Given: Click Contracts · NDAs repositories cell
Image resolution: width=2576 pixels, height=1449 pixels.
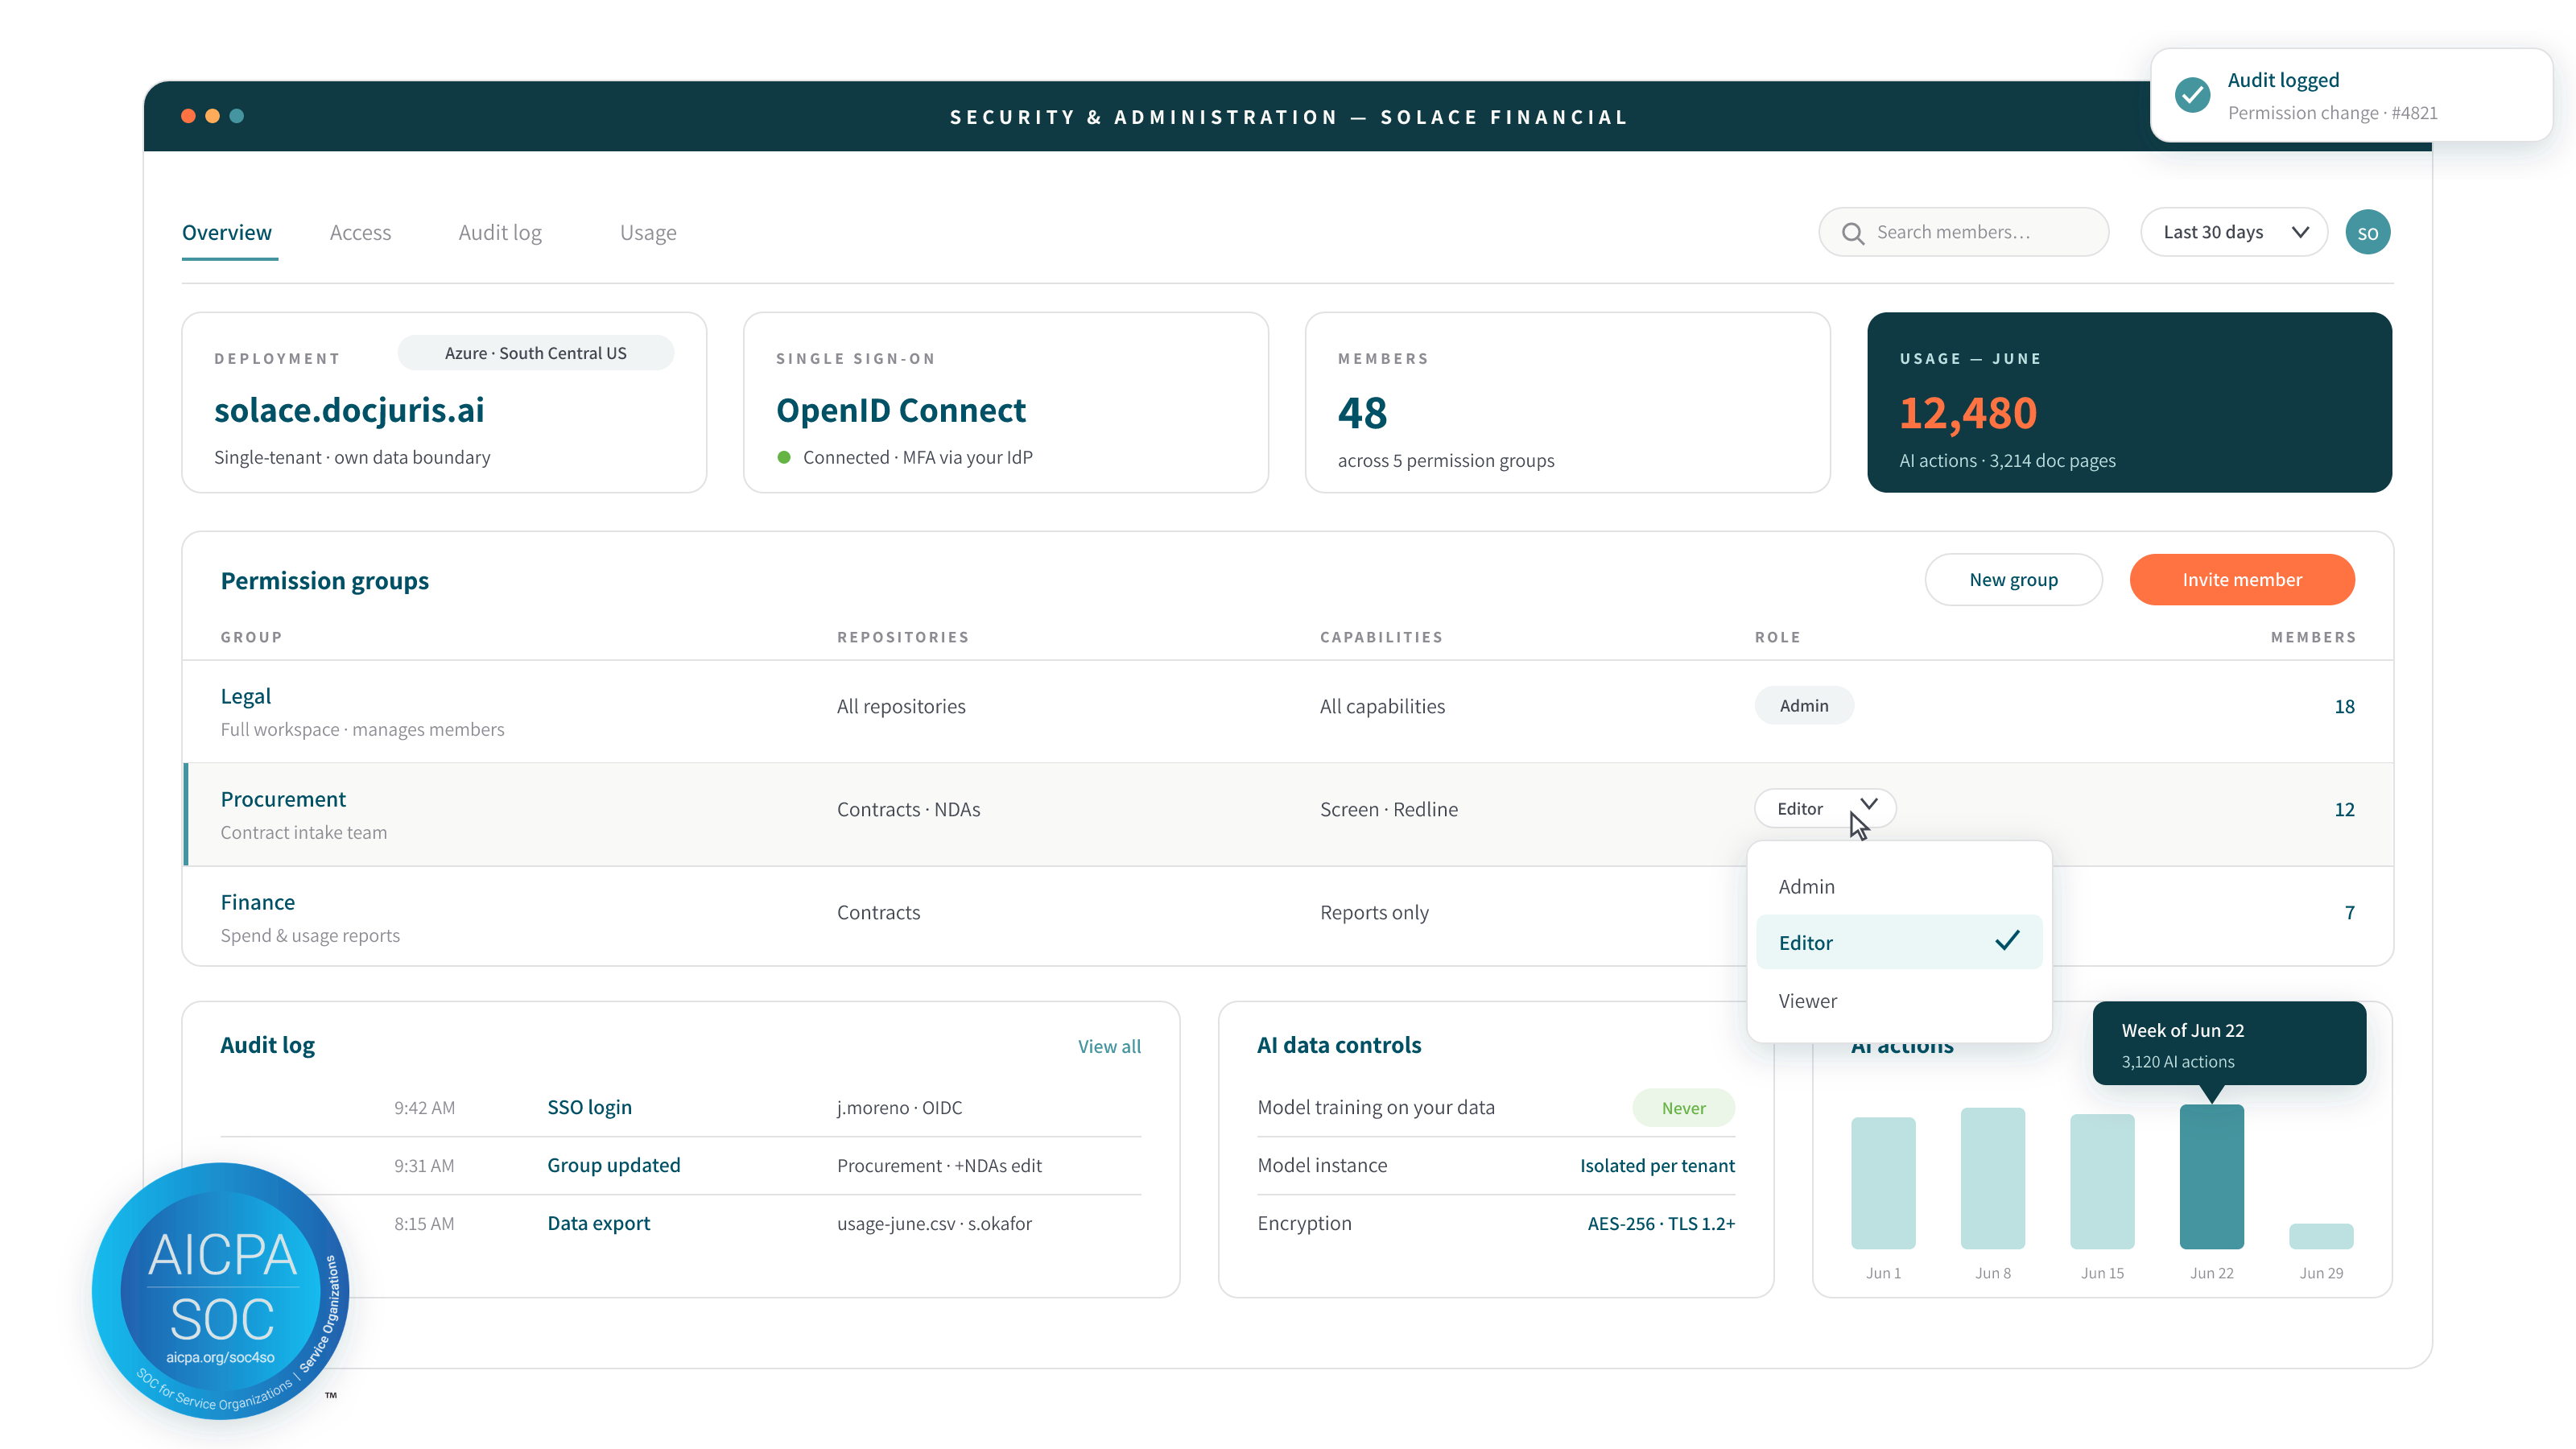Looking at the screenshot, I should [x=908, y=809].
